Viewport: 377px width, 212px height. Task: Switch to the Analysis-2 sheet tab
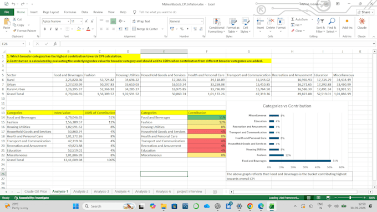point(81,192)
